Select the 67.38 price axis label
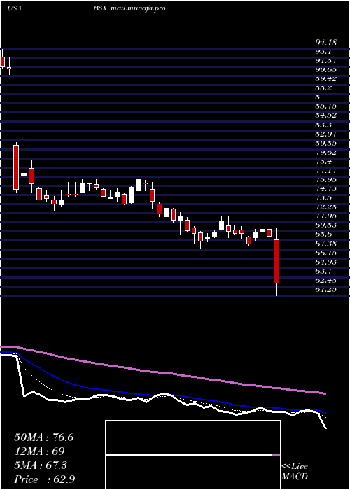 pos(325,244)
